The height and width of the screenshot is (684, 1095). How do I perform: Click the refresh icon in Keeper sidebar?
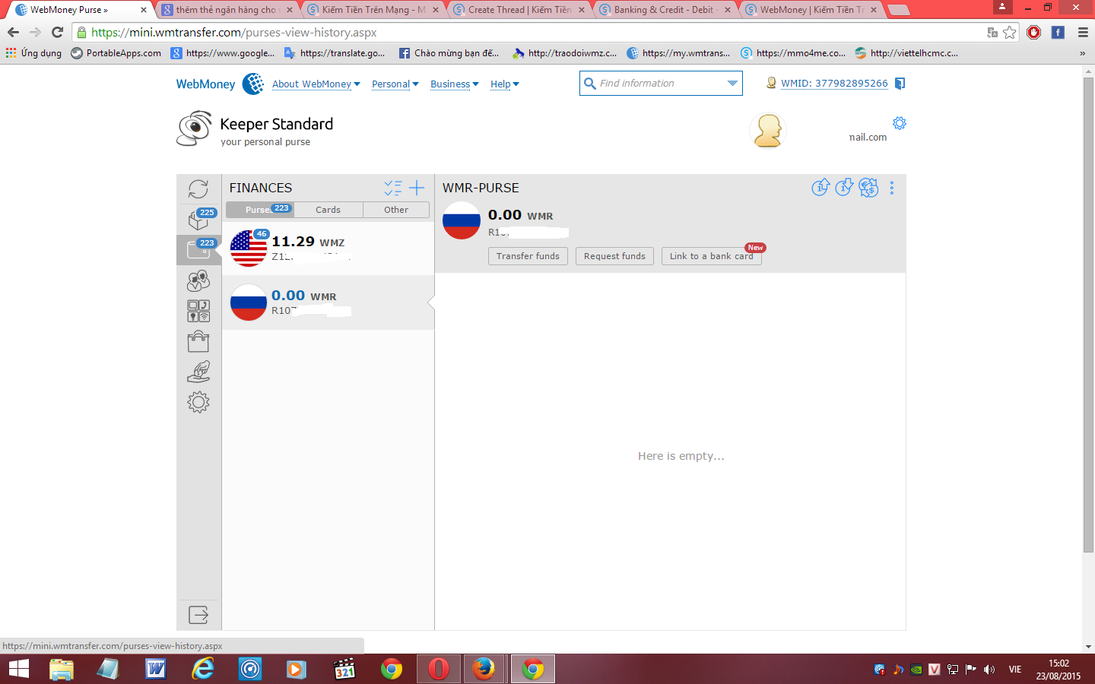coord(198,188)
